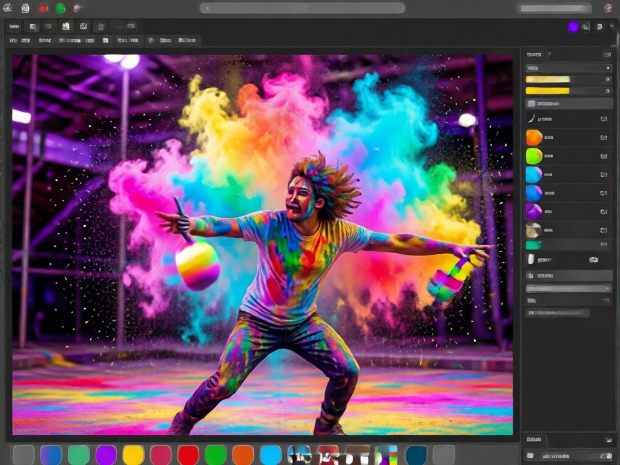Click the icon right of purple circle
620x465 pixels.
coord(585,27)
